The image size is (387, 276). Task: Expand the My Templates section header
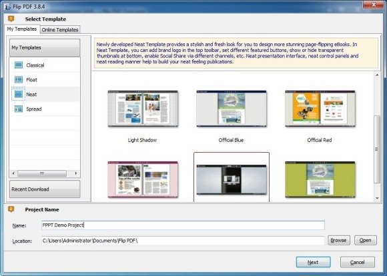(45, 47)
